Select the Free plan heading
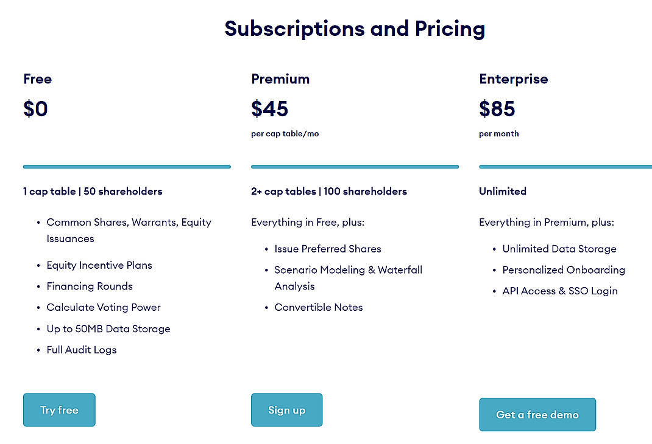The image size is (652, 444). (x=37, y=79)
